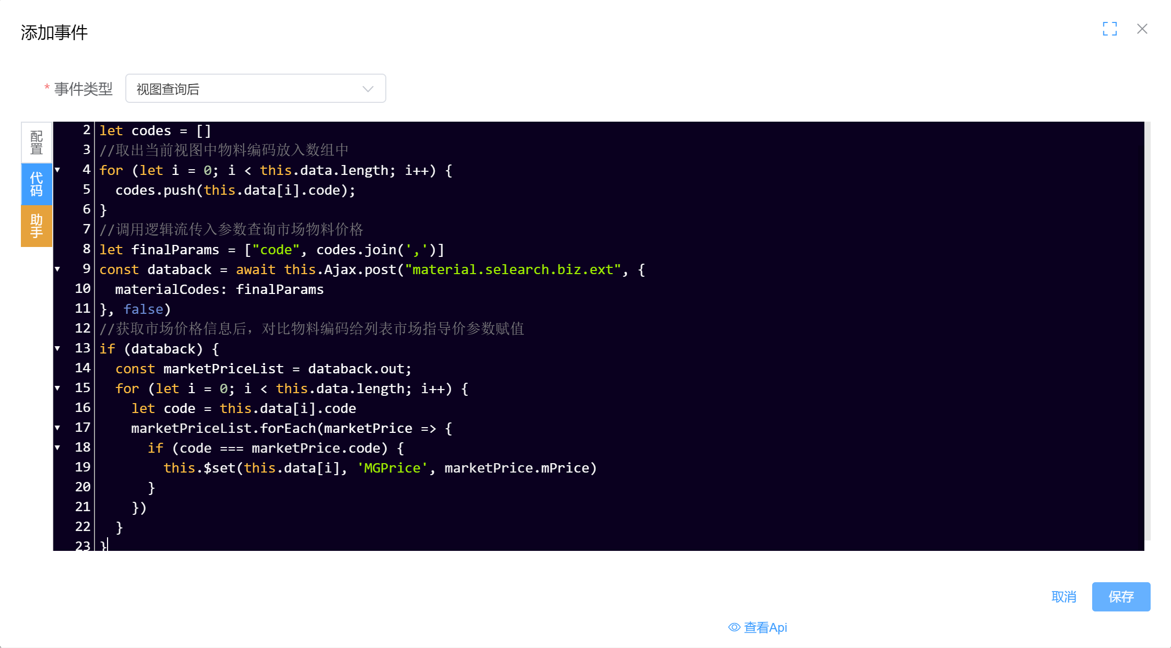Open the 查看Api link

tap(765, 627)
